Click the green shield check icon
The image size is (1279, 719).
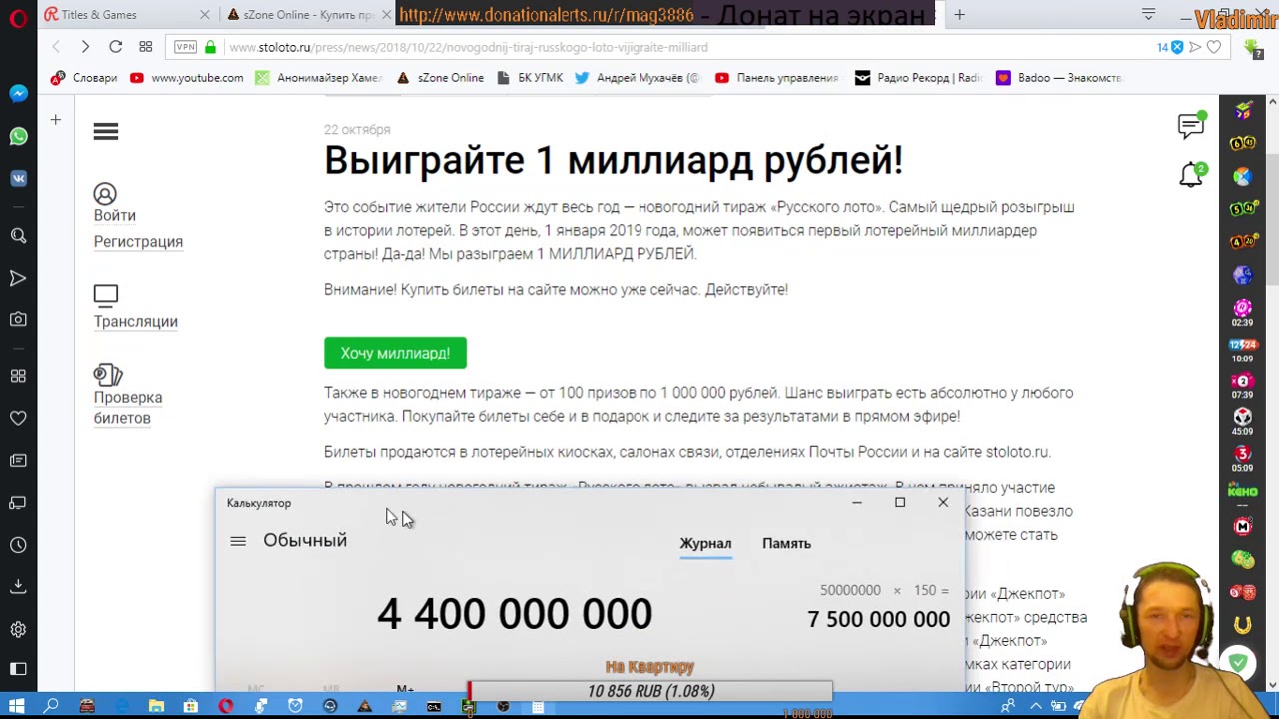(1239, 663)
